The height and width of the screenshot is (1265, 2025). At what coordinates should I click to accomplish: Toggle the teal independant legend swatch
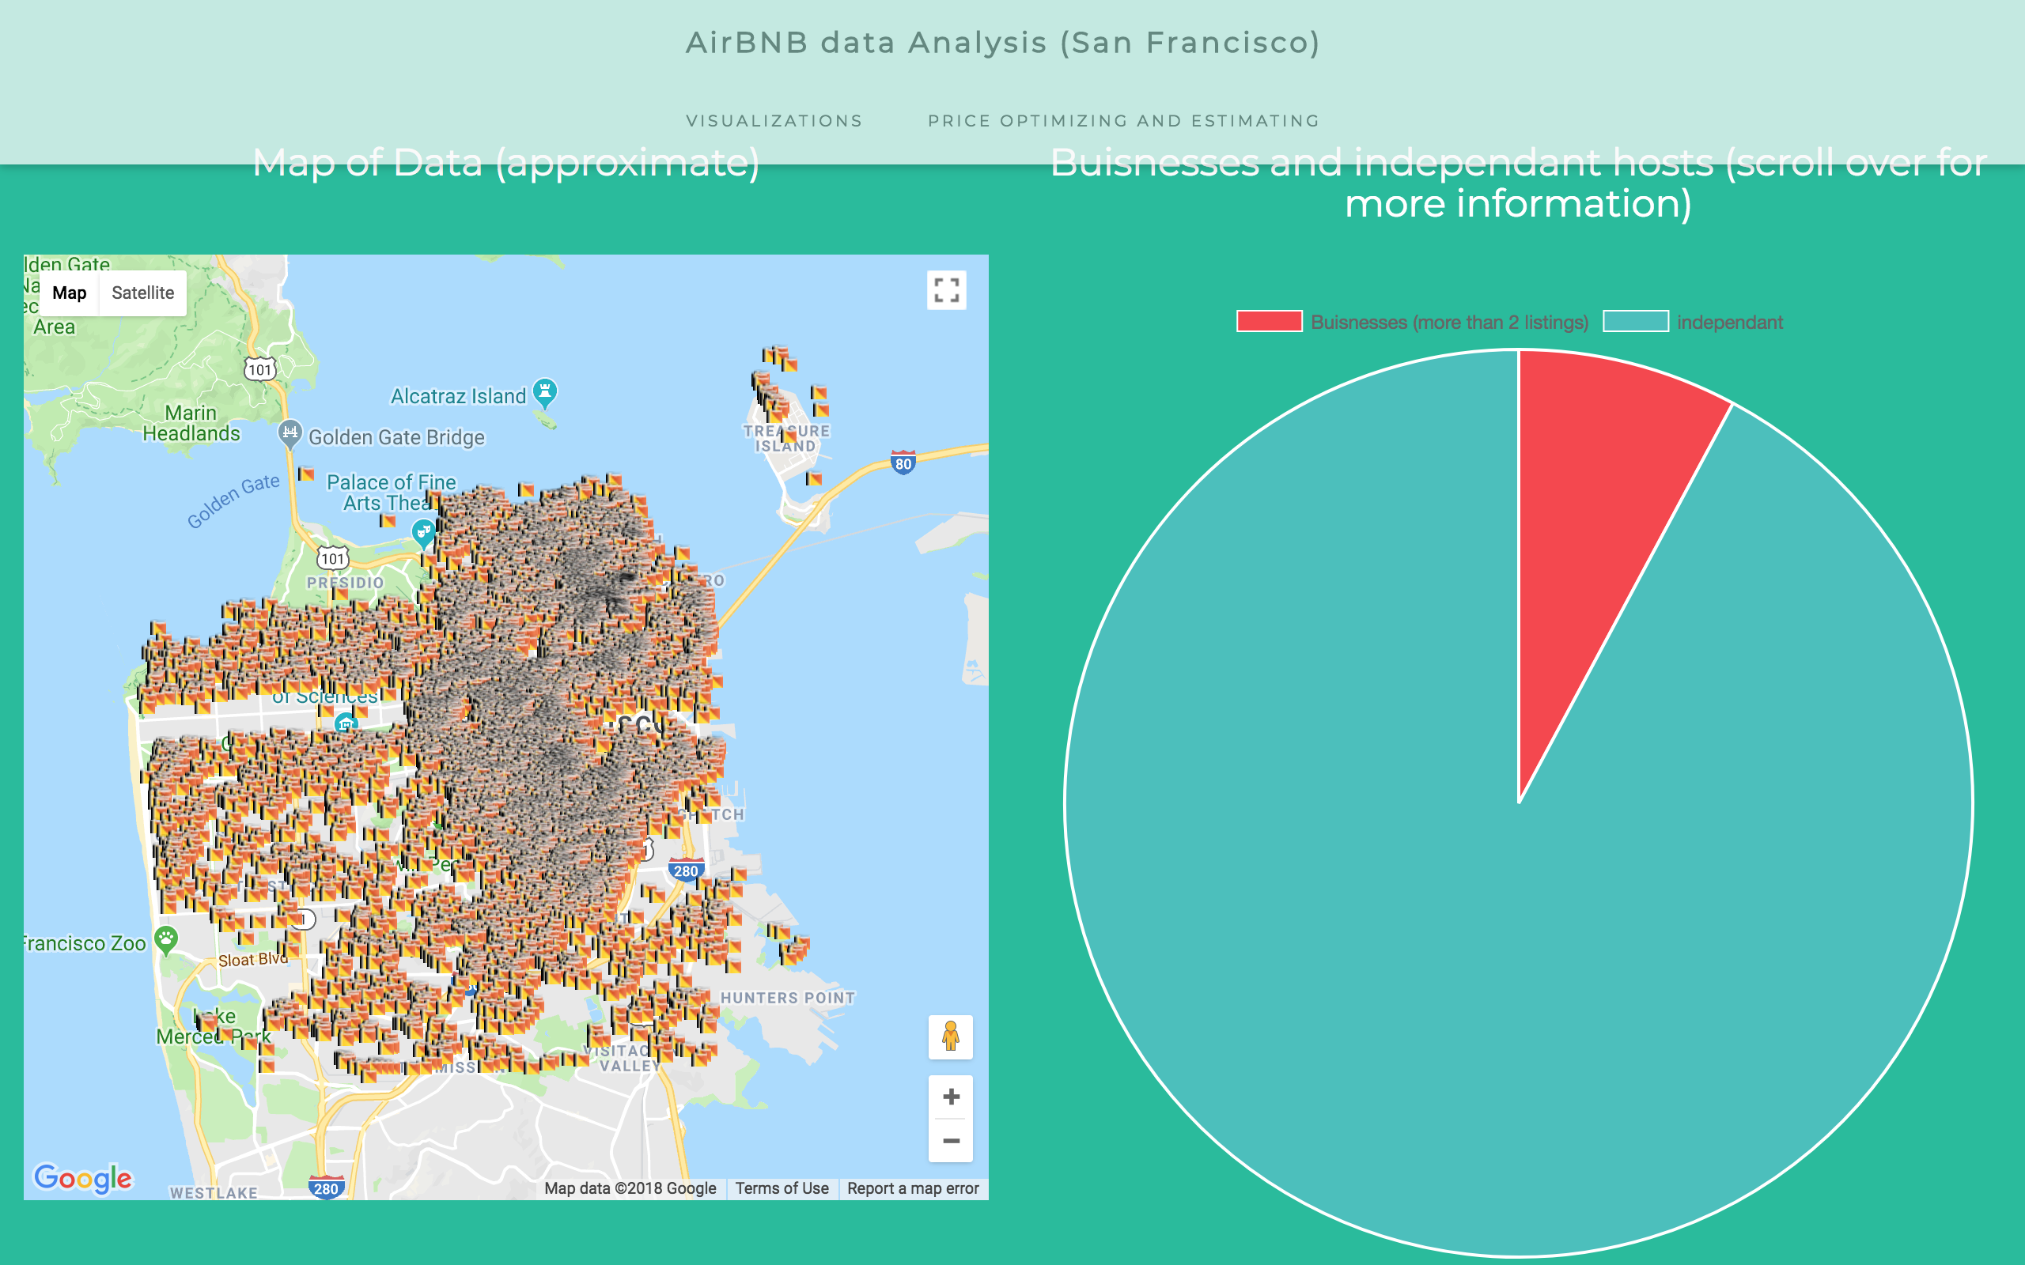click(x=1636, y=321)
